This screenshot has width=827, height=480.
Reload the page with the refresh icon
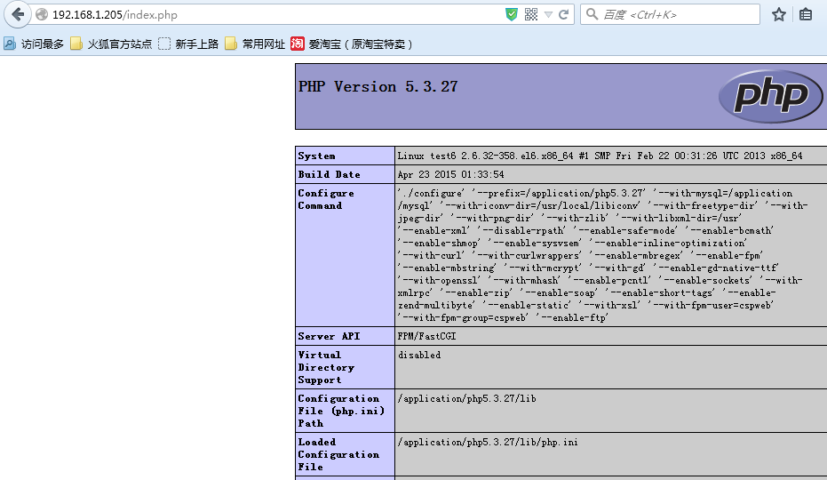pos(565,14)
